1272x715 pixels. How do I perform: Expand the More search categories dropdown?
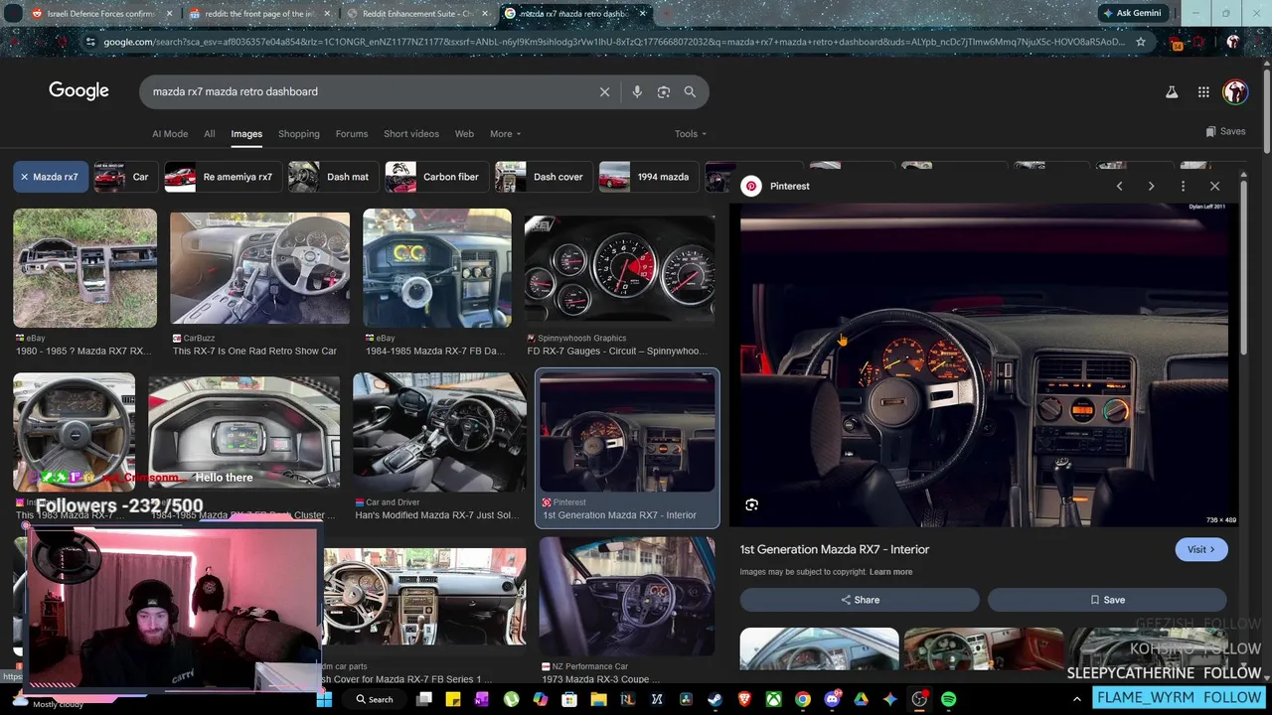click(505, 134)
